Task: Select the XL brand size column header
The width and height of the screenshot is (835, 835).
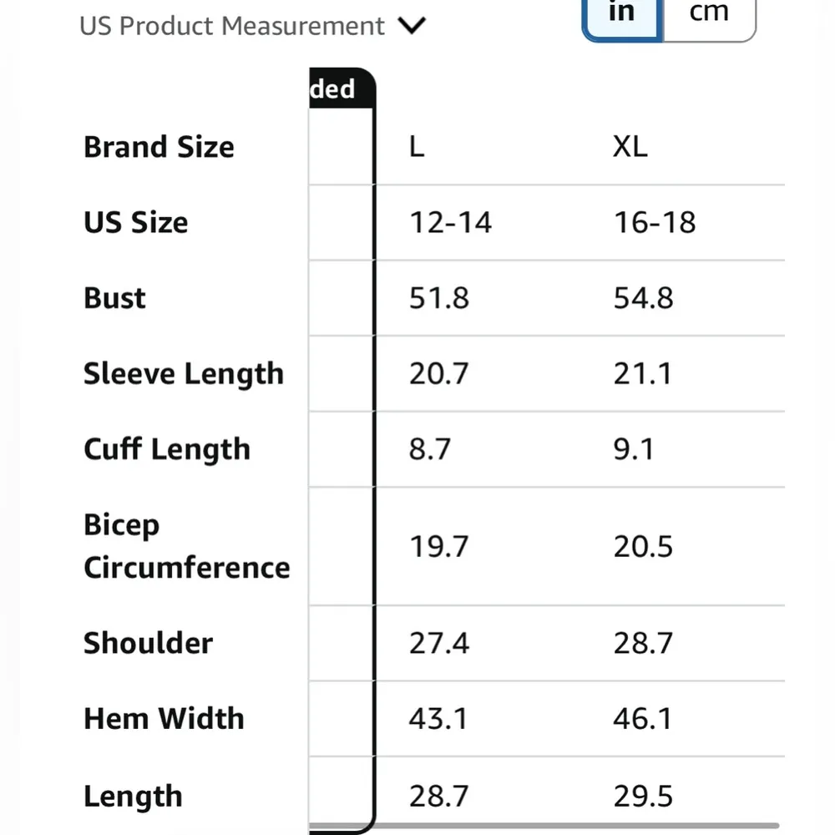Action: [x=630, y=147]
